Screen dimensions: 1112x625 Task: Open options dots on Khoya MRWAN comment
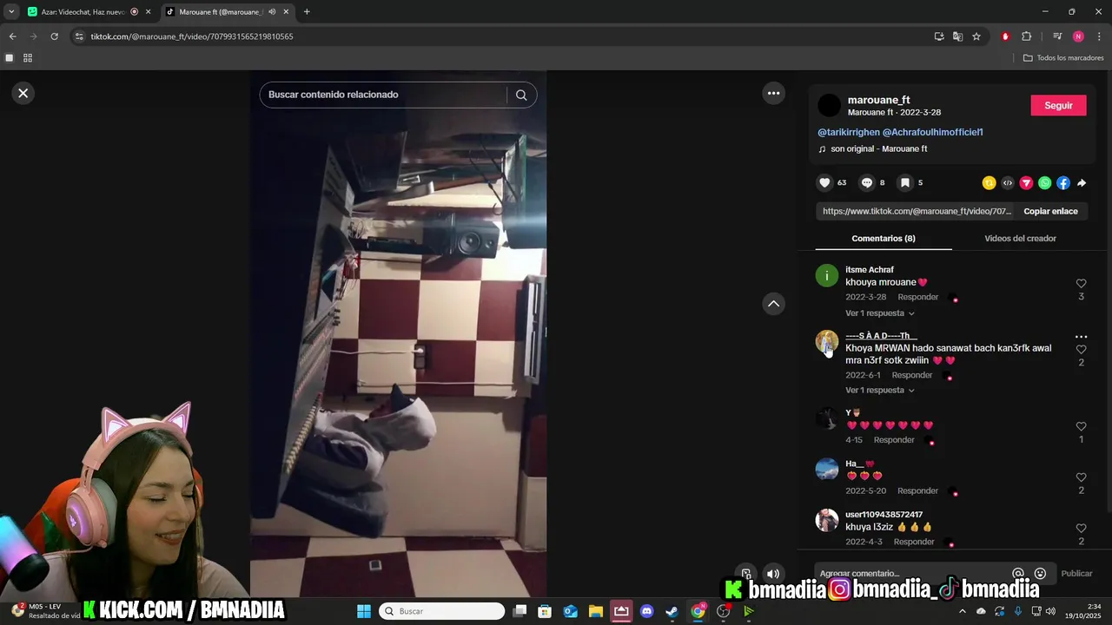tap(1081, 337)
